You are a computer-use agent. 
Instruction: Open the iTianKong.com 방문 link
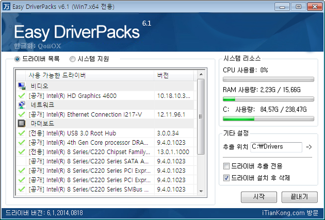290,213
